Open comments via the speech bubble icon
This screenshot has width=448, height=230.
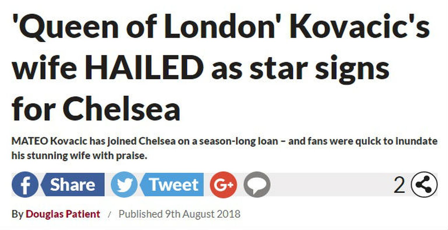tap(257, 185)
